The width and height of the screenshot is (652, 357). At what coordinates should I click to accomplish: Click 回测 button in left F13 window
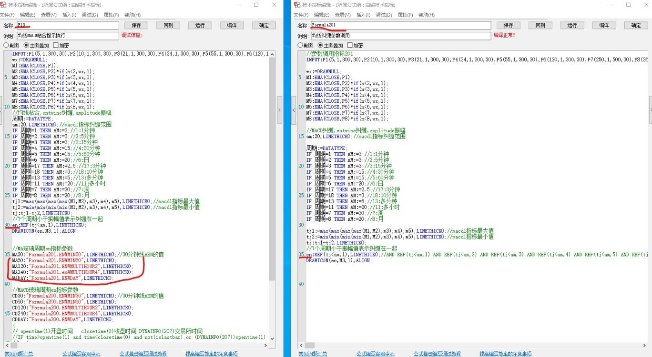click(x=168, y=25)
